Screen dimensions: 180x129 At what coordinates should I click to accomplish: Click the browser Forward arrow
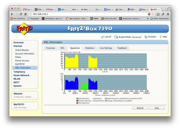coord(16,14)
